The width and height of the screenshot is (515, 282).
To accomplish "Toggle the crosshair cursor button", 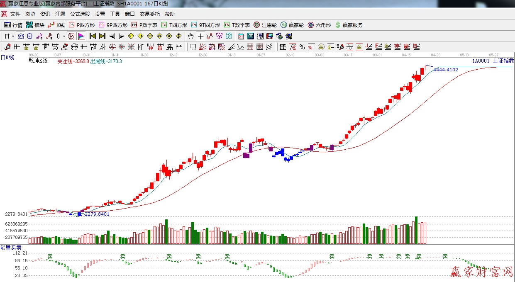I will (x=200, y=36).
